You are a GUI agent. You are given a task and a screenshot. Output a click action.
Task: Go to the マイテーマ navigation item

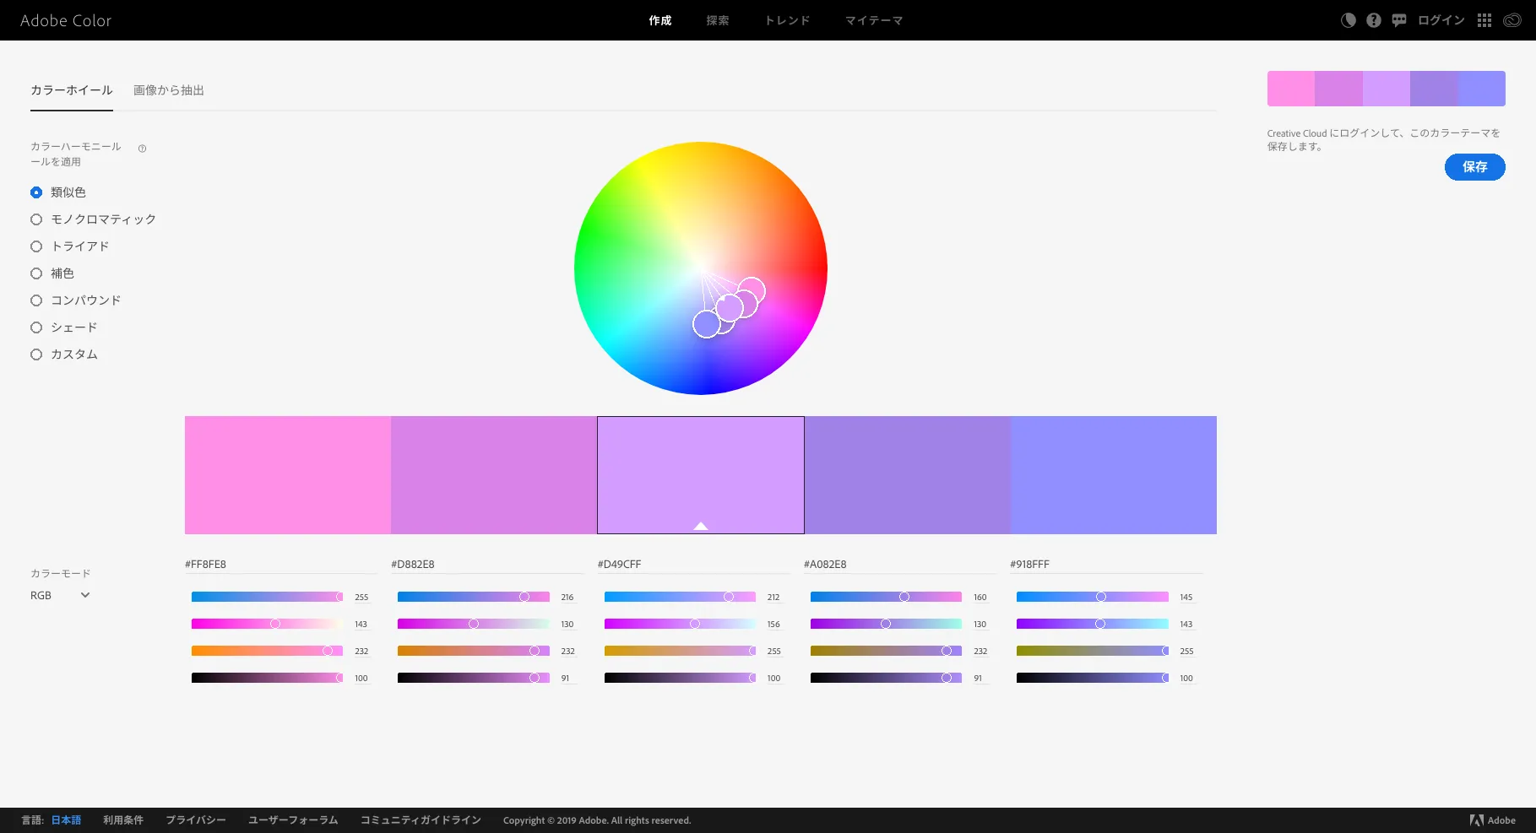click(874, 20)
